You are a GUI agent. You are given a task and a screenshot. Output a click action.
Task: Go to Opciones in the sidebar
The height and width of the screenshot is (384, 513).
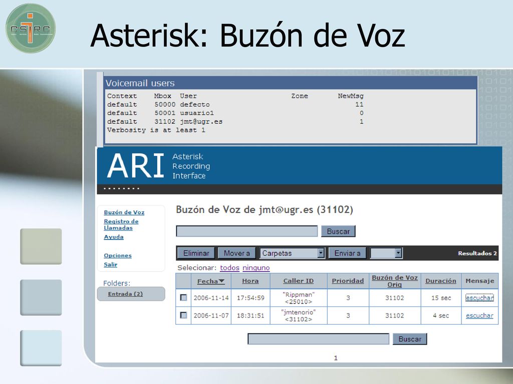coord(117,255)
